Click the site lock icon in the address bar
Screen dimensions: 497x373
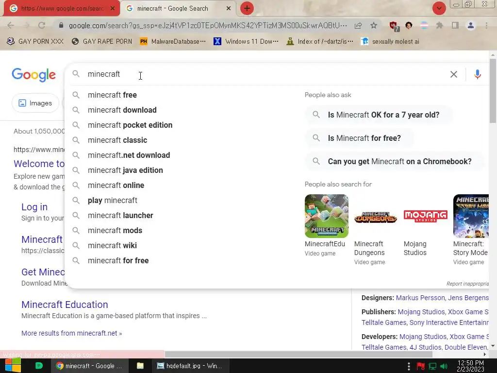(61, 25)
